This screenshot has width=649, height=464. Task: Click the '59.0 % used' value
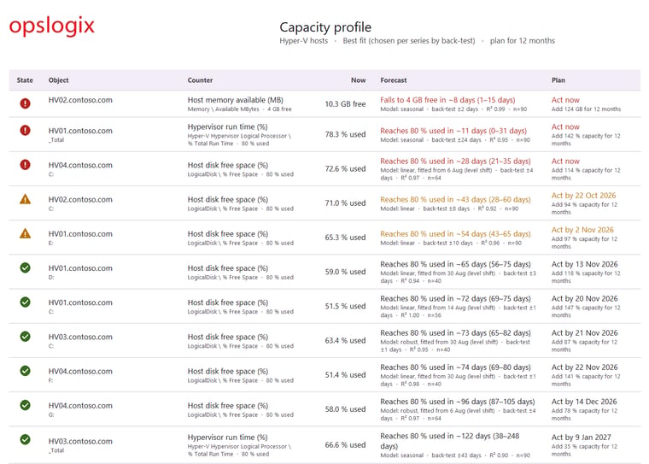(x=345, y=272)
